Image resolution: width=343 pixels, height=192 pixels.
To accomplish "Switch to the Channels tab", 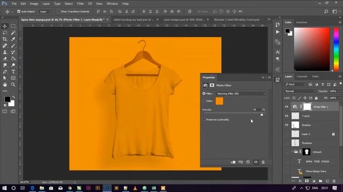I will click(x=302, y=76).
